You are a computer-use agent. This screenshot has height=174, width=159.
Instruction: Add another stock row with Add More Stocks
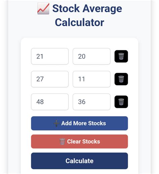[x=79, y=123]
